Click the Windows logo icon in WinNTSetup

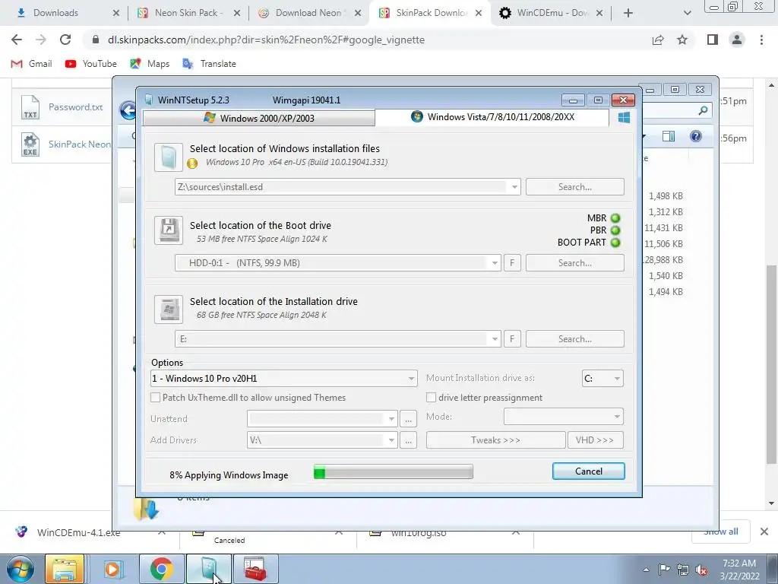[x=624, y=117]
